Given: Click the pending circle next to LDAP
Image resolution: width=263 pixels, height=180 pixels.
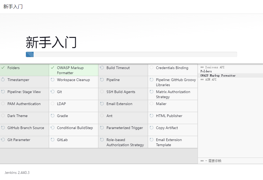Looking at the screenshot, I should click(53, 104).
